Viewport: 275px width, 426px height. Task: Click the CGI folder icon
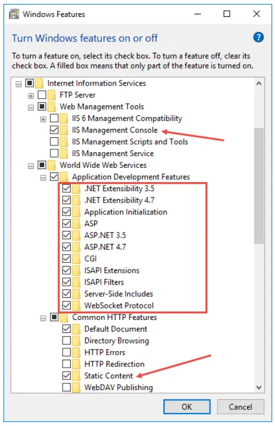pos(76,259)
